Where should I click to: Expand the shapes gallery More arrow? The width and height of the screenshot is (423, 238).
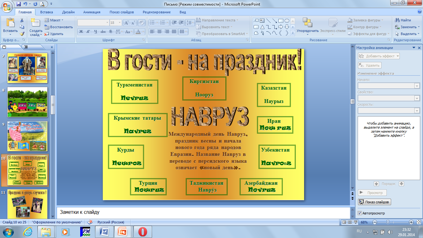coord(293,33)
